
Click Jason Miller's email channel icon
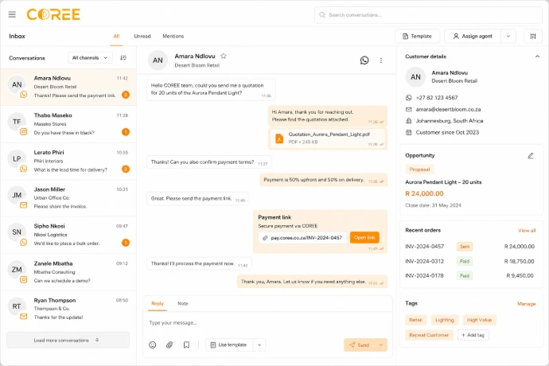[23, 205]
